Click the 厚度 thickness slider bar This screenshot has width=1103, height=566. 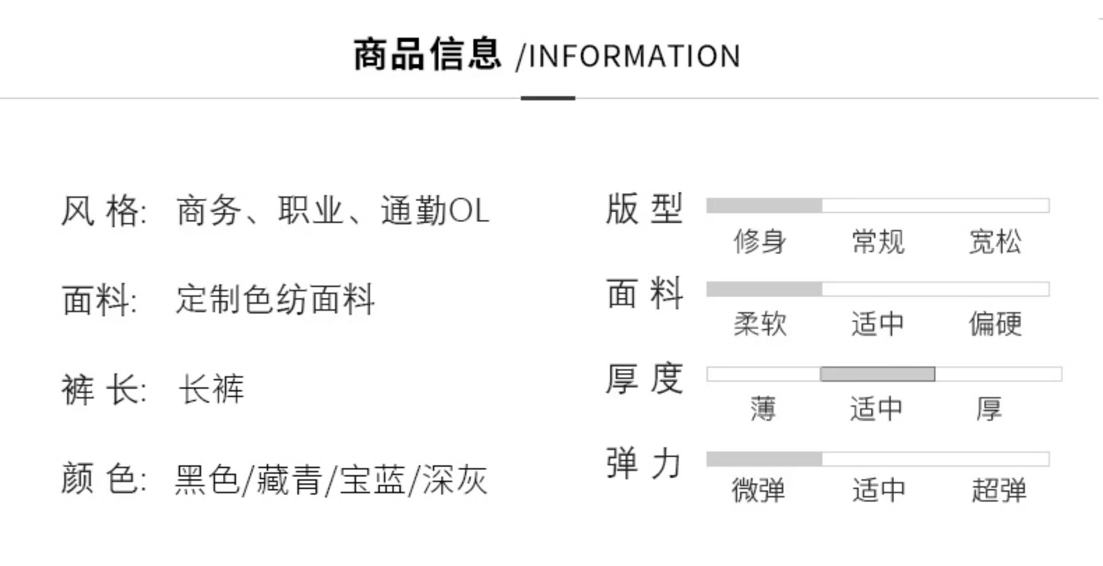click(x=884, y=374)
